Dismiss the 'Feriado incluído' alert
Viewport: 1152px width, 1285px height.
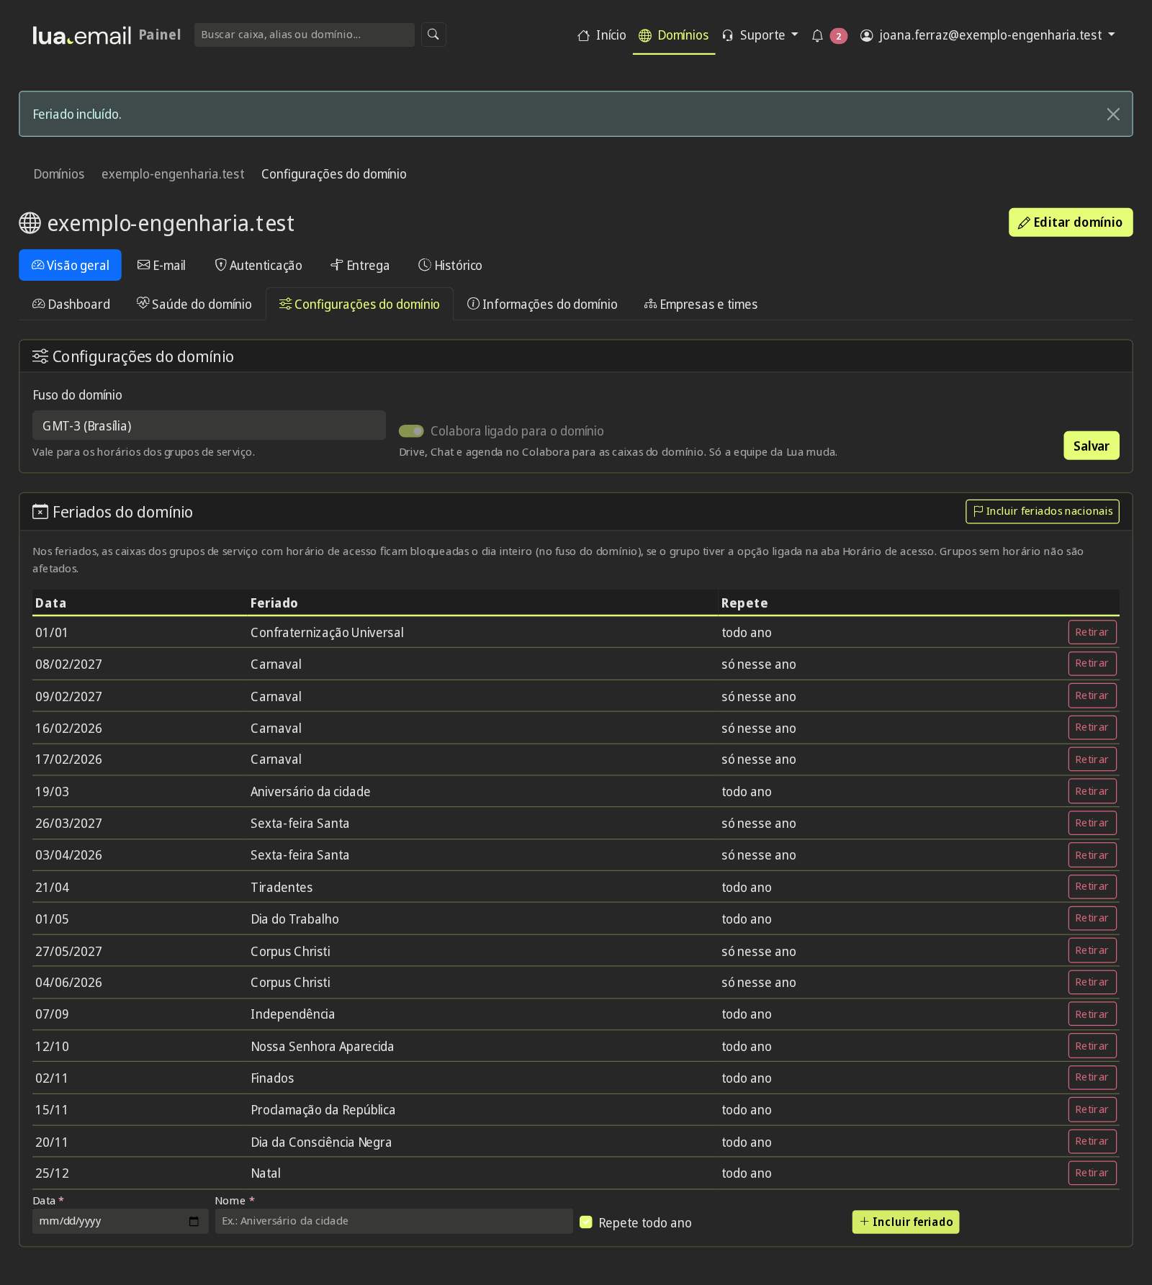(x=1113, y=114)
